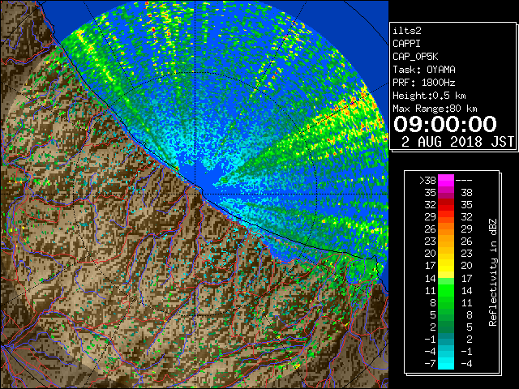Image resolution: width=519 pixels, height=389 pixels.
Task: Click the 'Max Range:80 km' text
Action: click(435, 109)
